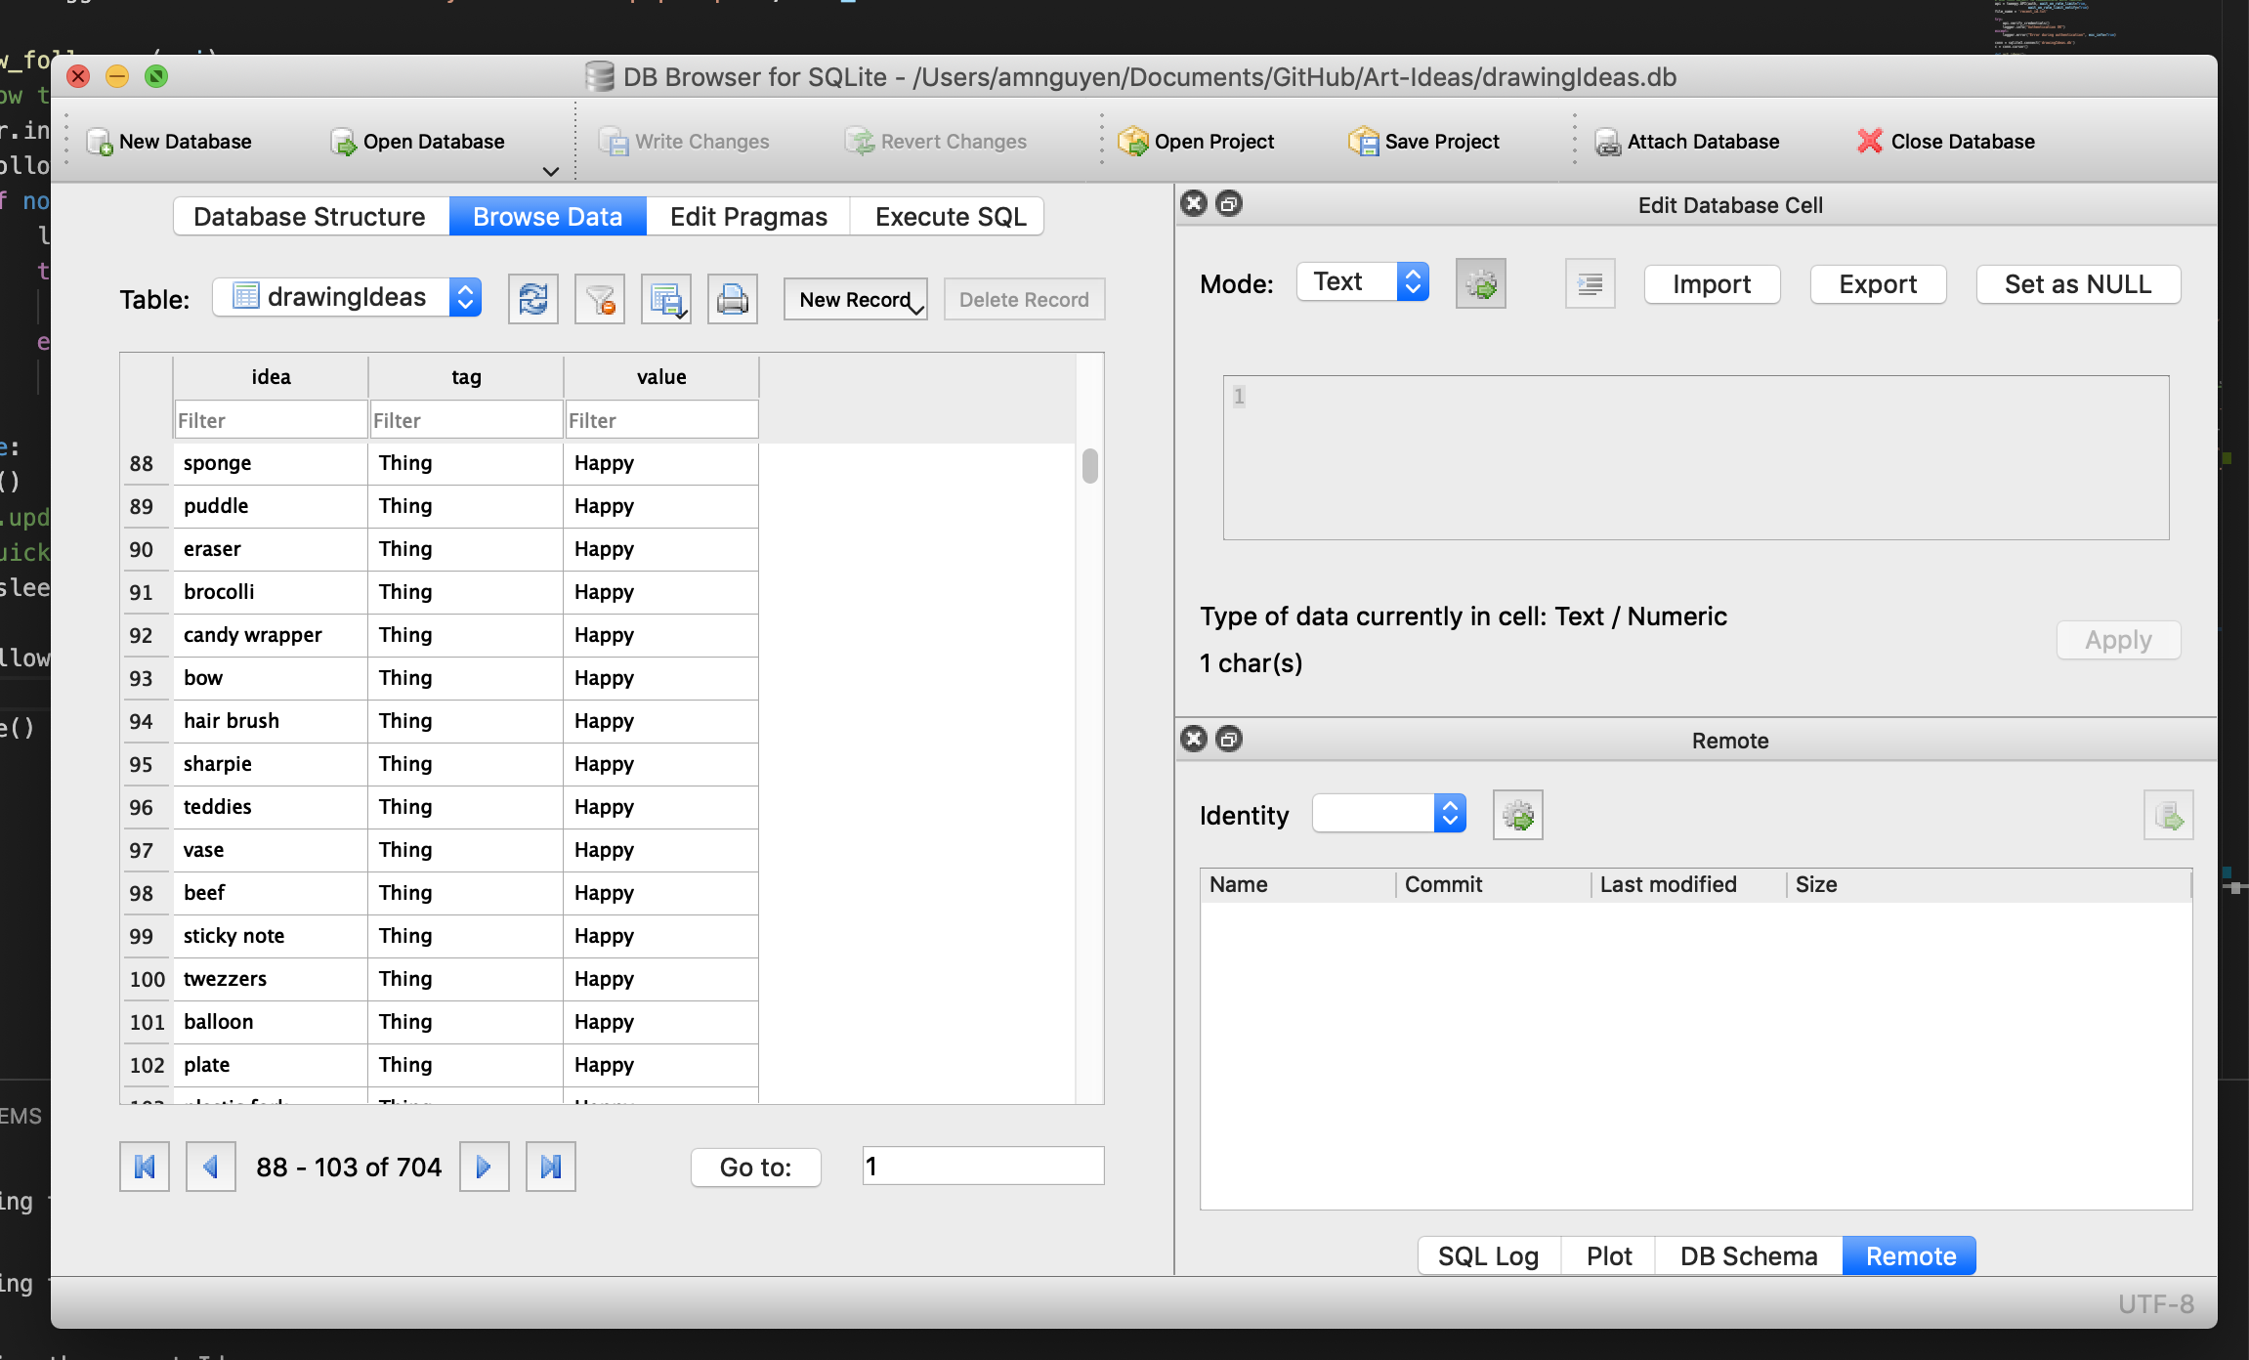
Task: Click the New Record button
Action: [x=854, y=300]
